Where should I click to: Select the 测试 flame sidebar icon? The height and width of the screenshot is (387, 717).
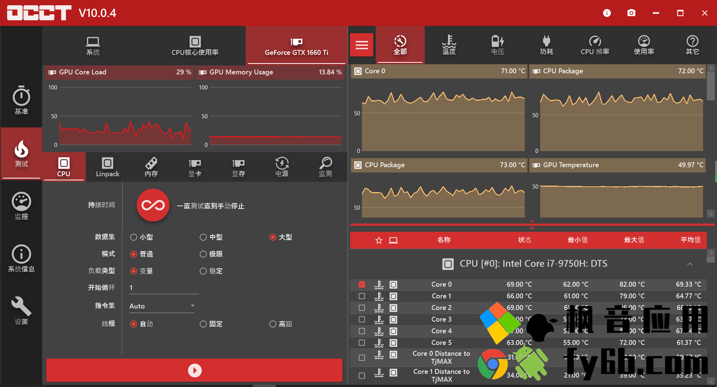pyautogui.click(x=21, y=153)
